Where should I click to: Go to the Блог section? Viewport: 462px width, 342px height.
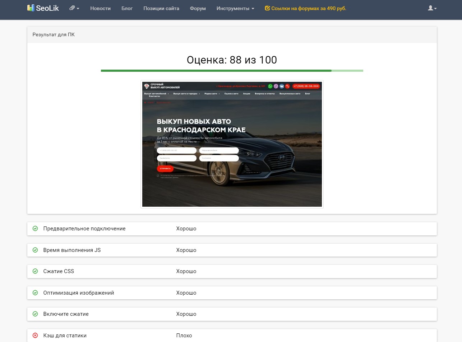127,8
